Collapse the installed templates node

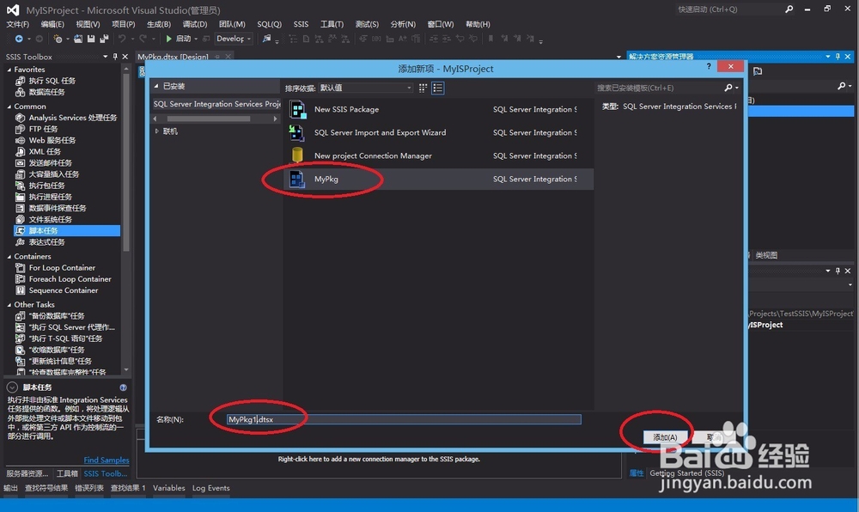[156, 86]
